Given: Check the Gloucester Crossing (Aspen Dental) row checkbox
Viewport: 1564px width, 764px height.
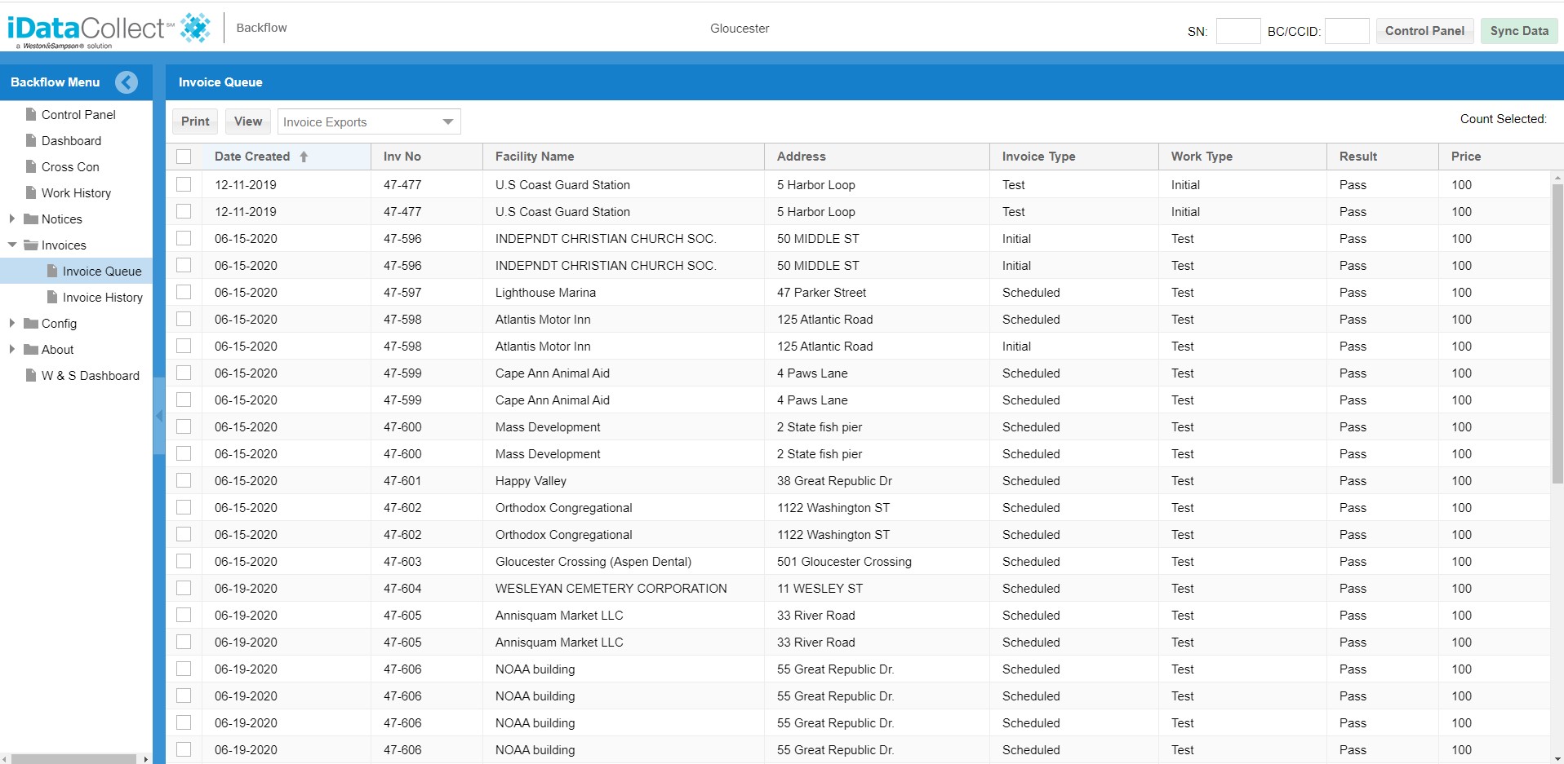Looking at the screenshot, I should click(184, 561).
